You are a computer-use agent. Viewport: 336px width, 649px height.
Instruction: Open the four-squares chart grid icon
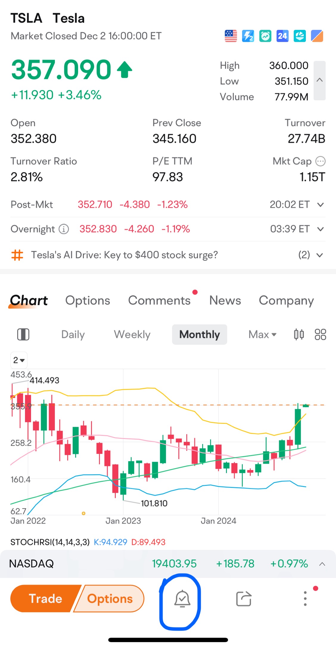point(320,334)
